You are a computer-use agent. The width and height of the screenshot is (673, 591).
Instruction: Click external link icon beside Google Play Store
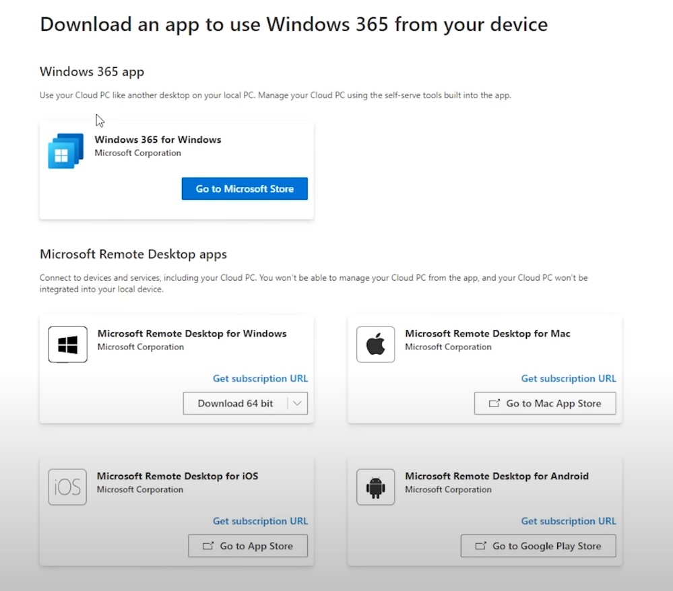pyautogui.click(x=481, y=546)
